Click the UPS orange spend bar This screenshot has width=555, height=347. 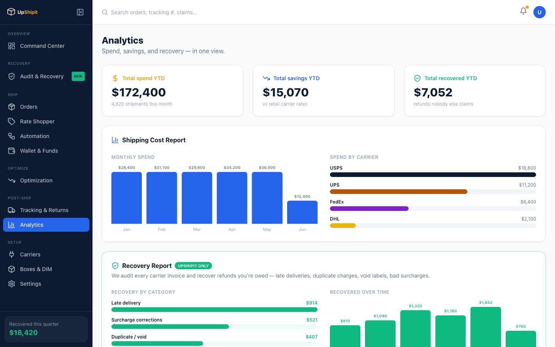click(x=399, y=192)
